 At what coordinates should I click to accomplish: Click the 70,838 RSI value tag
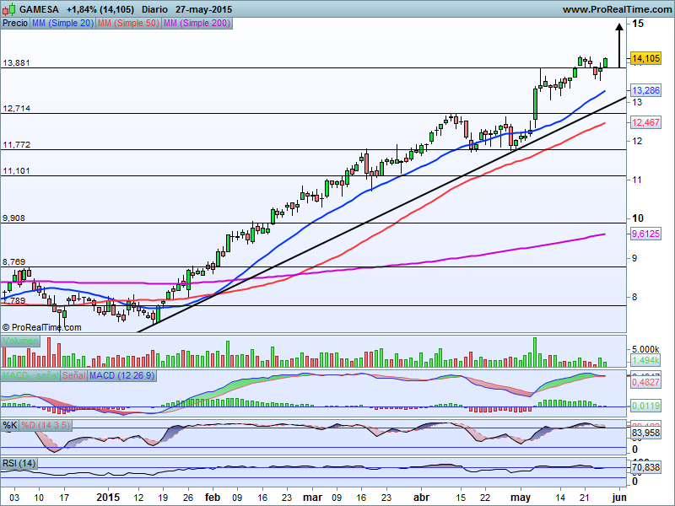click(x=645, y=467)
